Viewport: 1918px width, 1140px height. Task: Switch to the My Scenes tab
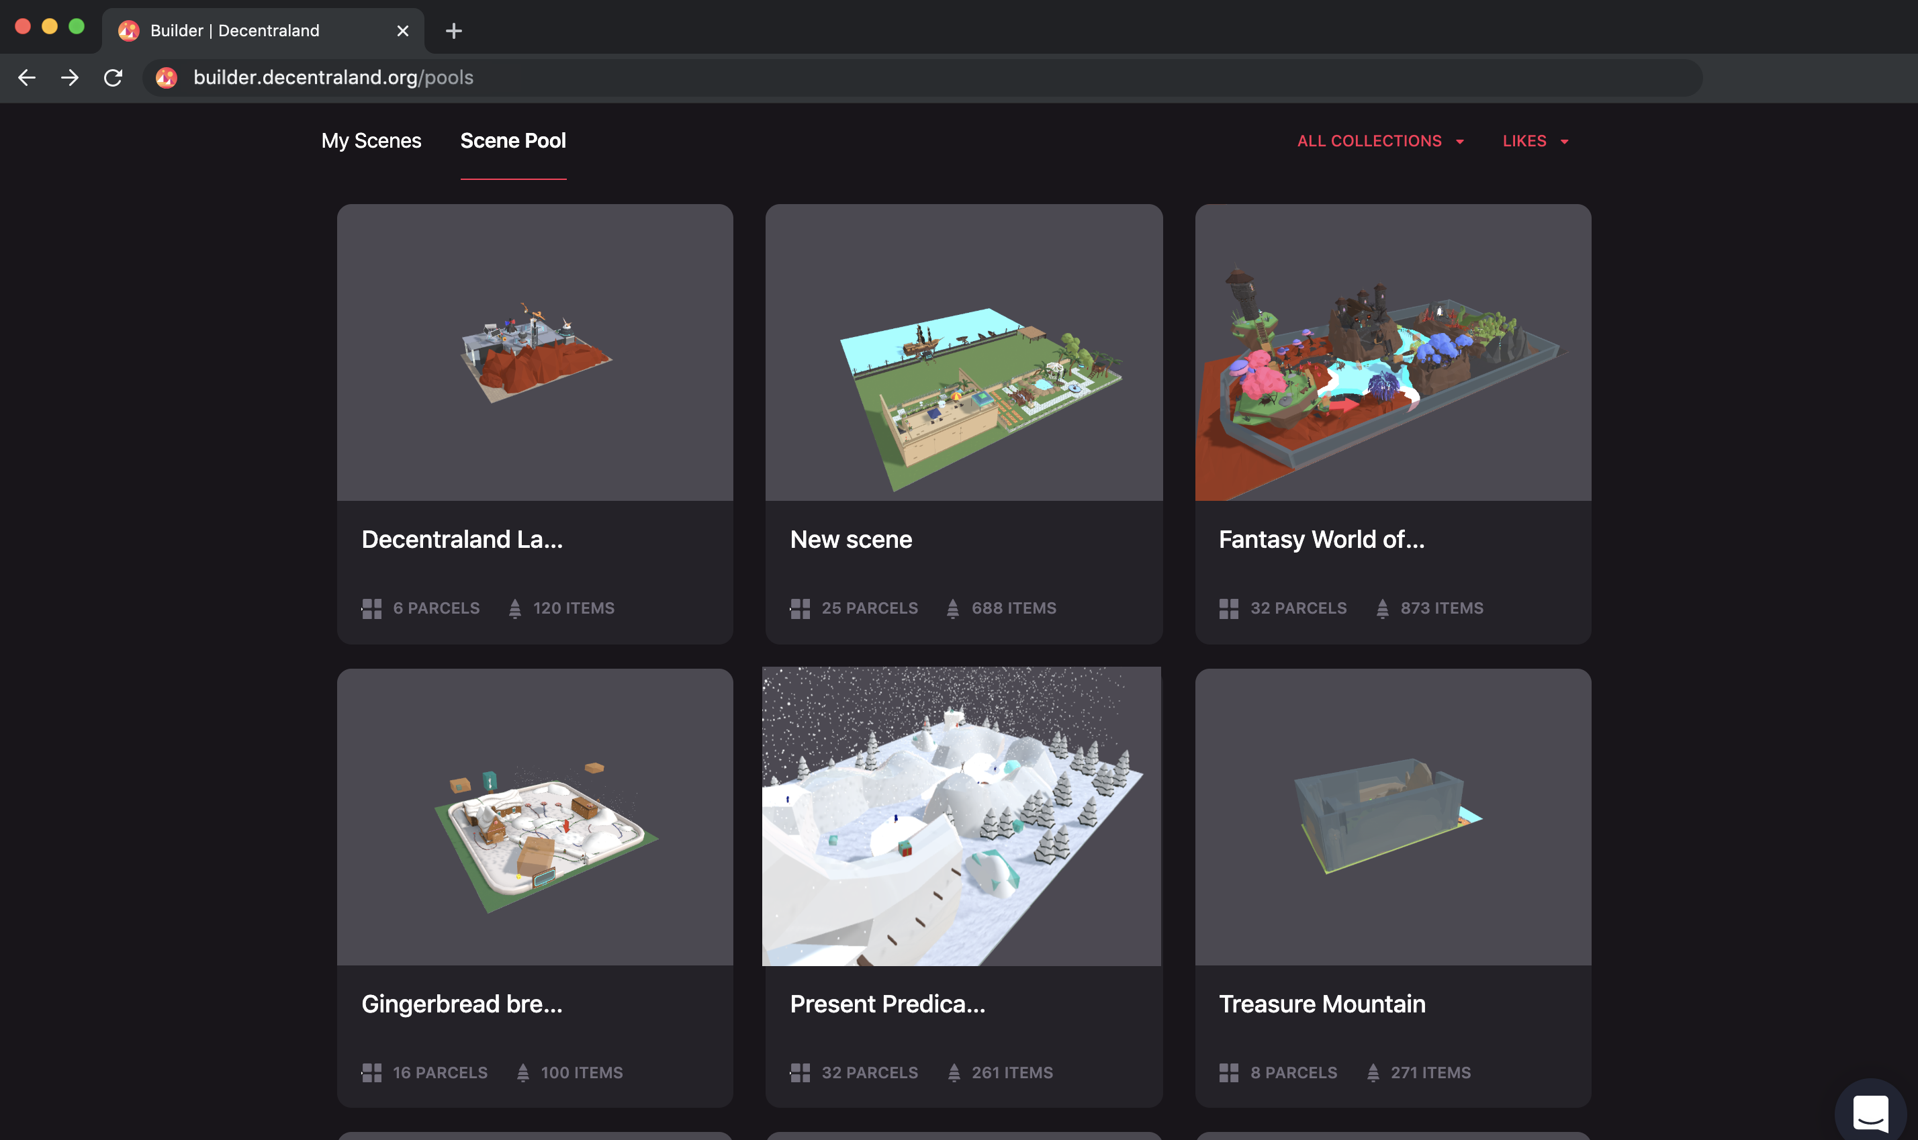371,140
